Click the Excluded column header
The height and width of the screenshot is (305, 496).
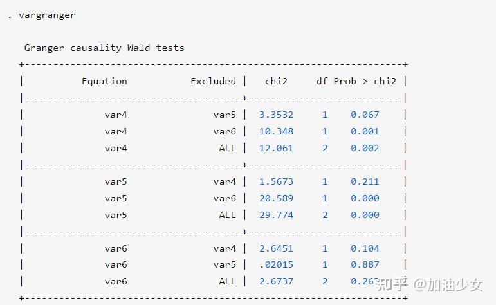click(x=213, y=81)
